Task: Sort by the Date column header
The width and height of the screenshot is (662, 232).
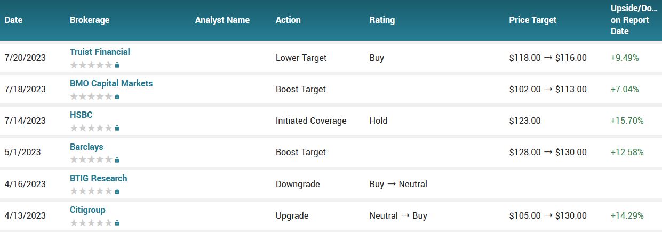Action: [13, 20]
